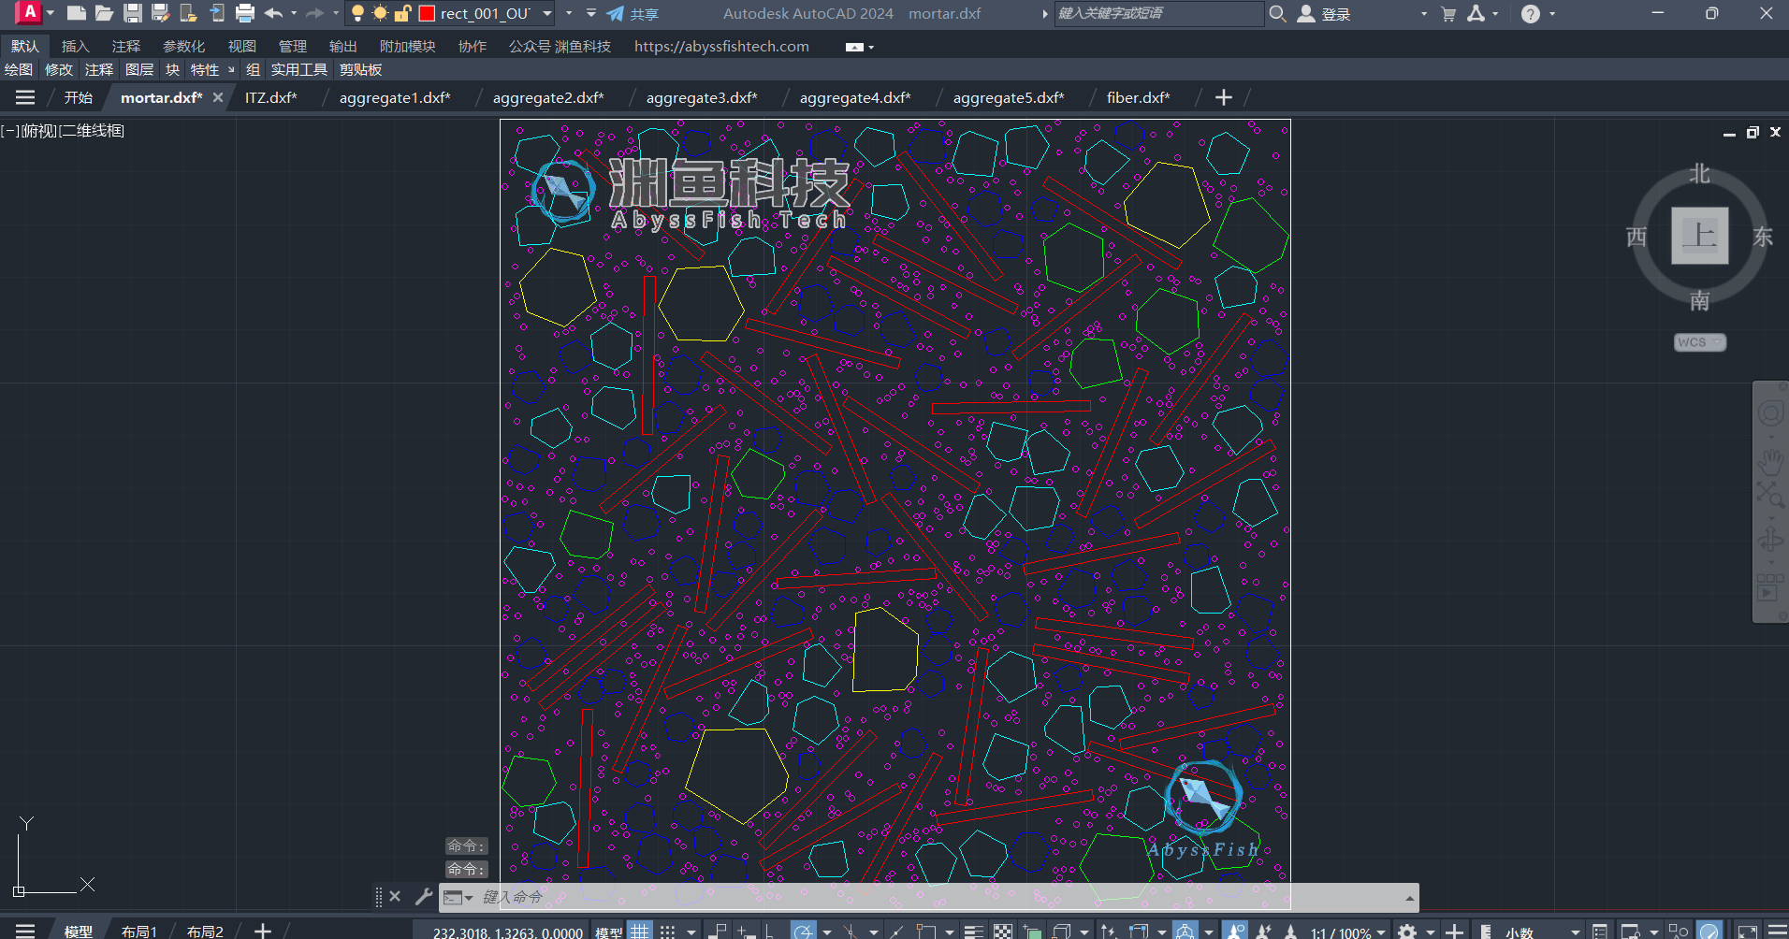This screenshot has height=939, width=1789.
Task: Undo the last action
Action: [x=273, y=13]
